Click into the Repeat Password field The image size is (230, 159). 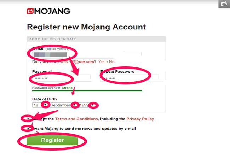tap(130, 78)
